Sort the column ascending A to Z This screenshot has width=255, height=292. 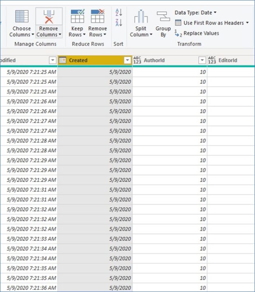coord(119,12)
